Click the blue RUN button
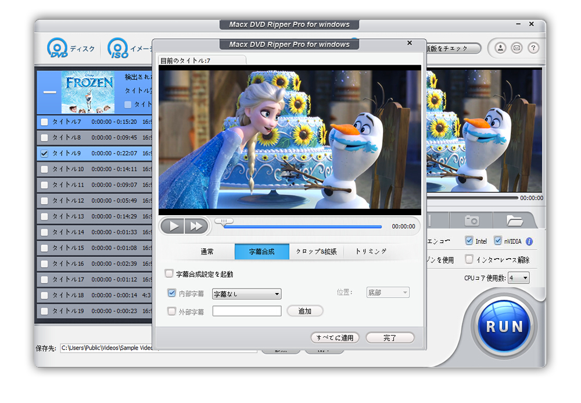The width and height of the screenshot is (581, 403). (504, 327)
